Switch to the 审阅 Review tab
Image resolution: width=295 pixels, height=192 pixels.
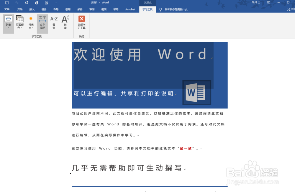[92, 9]
